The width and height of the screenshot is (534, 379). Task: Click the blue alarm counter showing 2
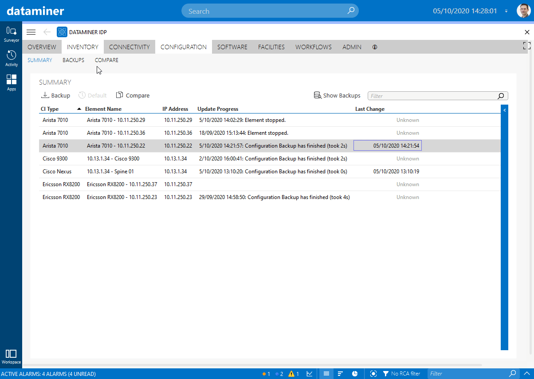[279, 374]
